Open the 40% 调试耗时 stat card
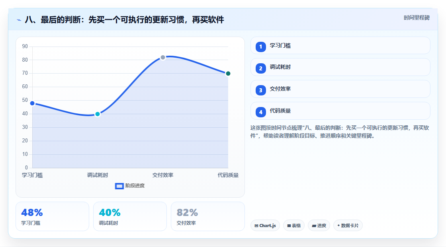Image resolution: width=446 pixels, height=247 pixels. pos(130,216)
